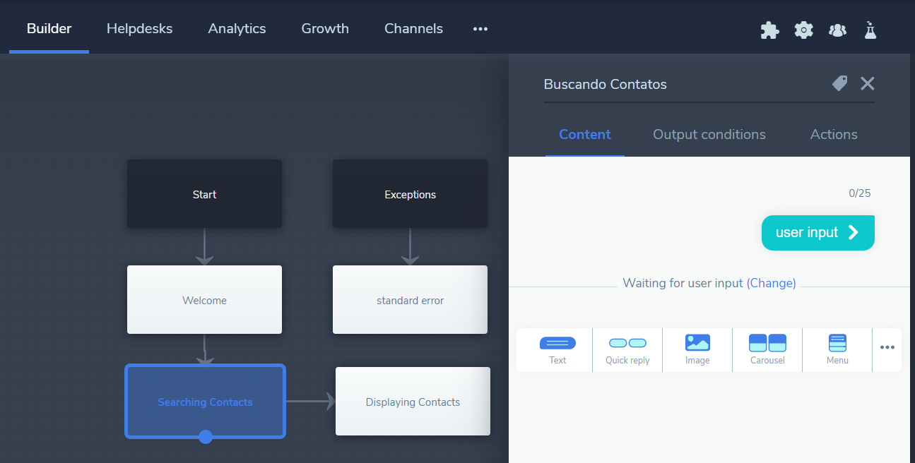Switch to the Output conditions tab
Screen dimensions: 915x463
click(x=709, y=135)
